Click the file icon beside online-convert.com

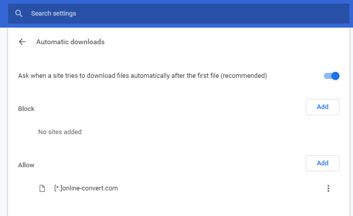click(42, 188)
